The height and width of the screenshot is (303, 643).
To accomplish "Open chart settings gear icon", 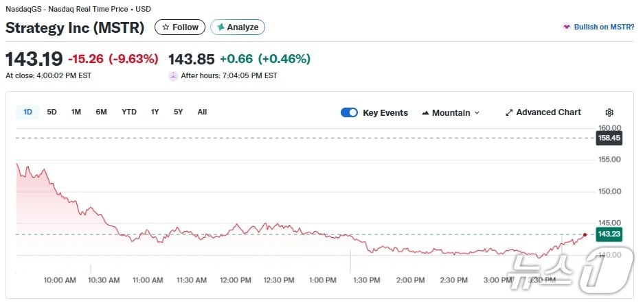I will (x=609, y=113).
